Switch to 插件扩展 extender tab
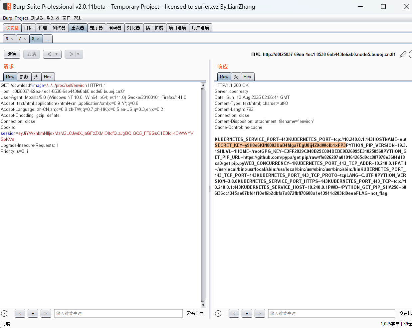Viewport: 412px width, 328px height. 154,28
